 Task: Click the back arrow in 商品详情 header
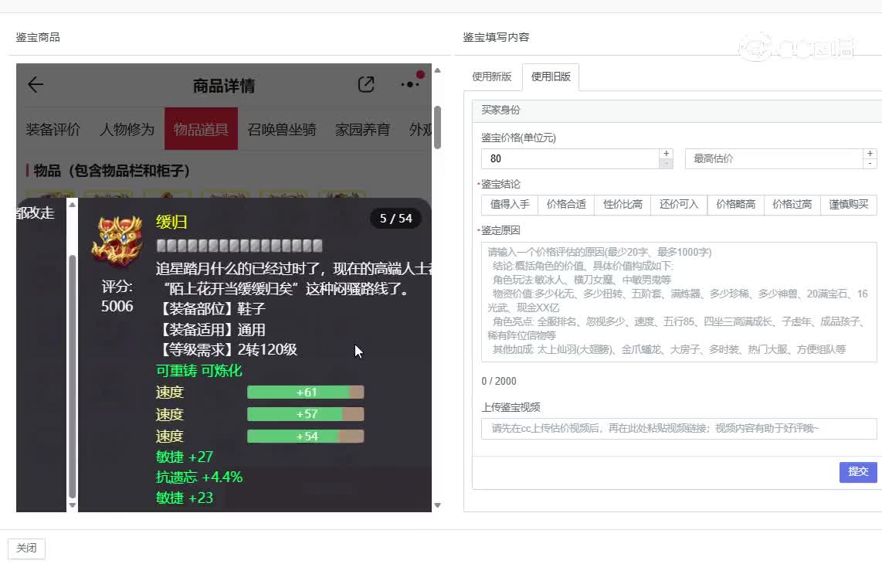click(36, 85)
